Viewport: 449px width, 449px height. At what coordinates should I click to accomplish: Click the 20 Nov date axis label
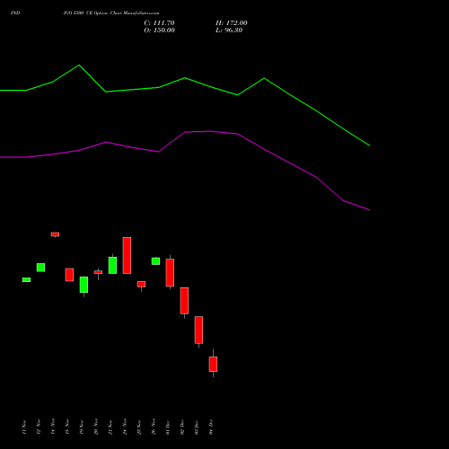pyautogui.click(x=96, y=427)
